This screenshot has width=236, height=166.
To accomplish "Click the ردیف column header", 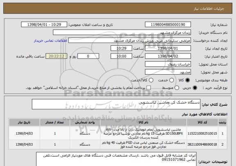I will click(x=222, y=122).
